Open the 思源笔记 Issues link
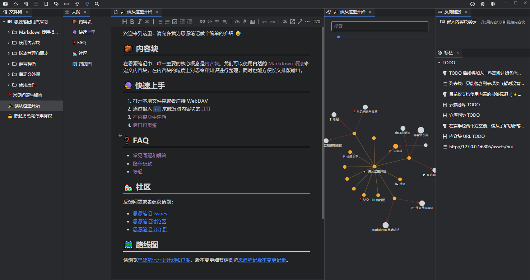Screen dimensions: 530x280 pos(150,214)
